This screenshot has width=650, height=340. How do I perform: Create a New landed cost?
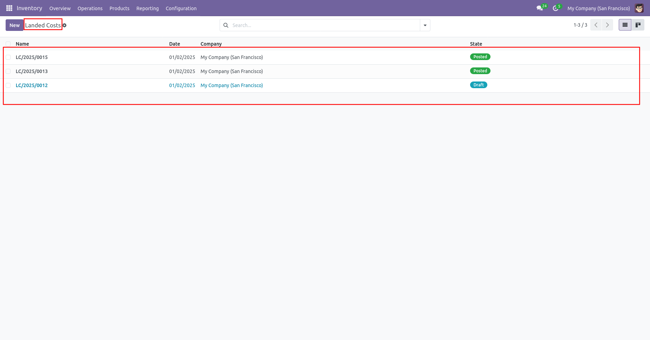14,25
